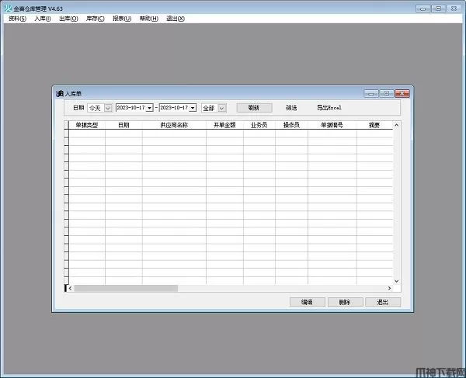The width and height of the screenshot is (466, 378).
Task: Click the 删除 delete button
Action: pyautogui.click(x=345, y=302)
